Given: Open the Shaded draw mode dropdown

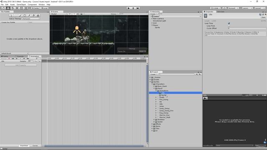Looking at the screenshot, I should click(x=59, y=14).
